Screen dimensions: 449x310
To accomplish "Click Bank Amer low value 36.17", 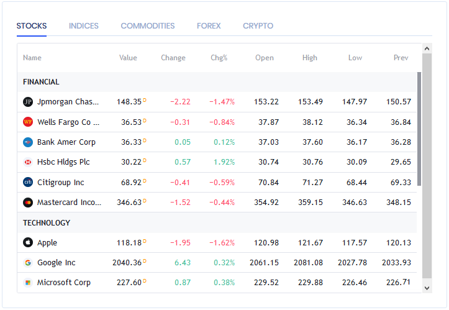I will [x=356, y=142].
